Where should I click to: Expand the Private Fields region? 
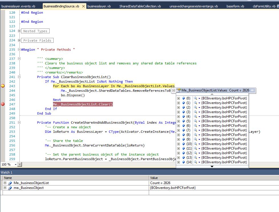(19, 40)
